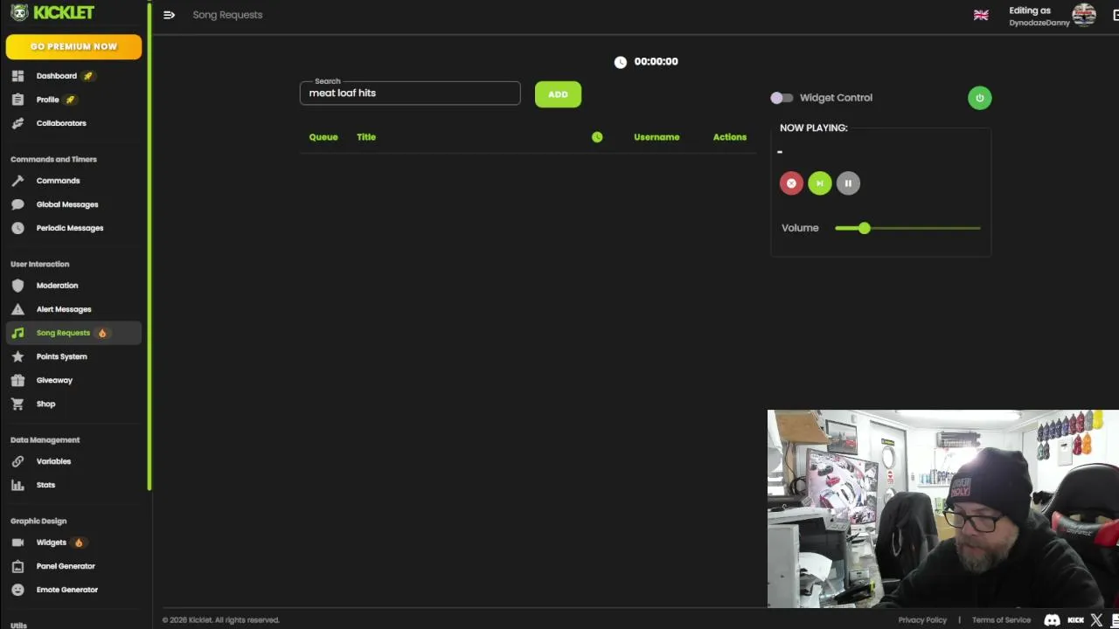
Task: Click the Kicklet logo
Action: [52, 12]
